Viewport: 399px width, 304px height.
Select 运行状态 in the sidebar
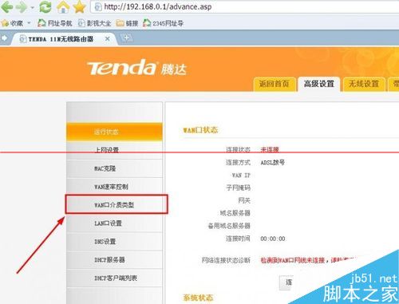coord(114,132)
